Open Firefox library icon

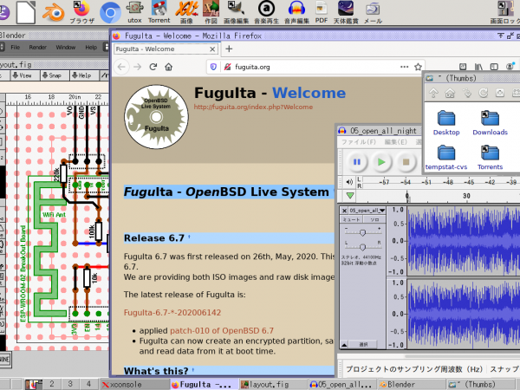pos(478,67)
